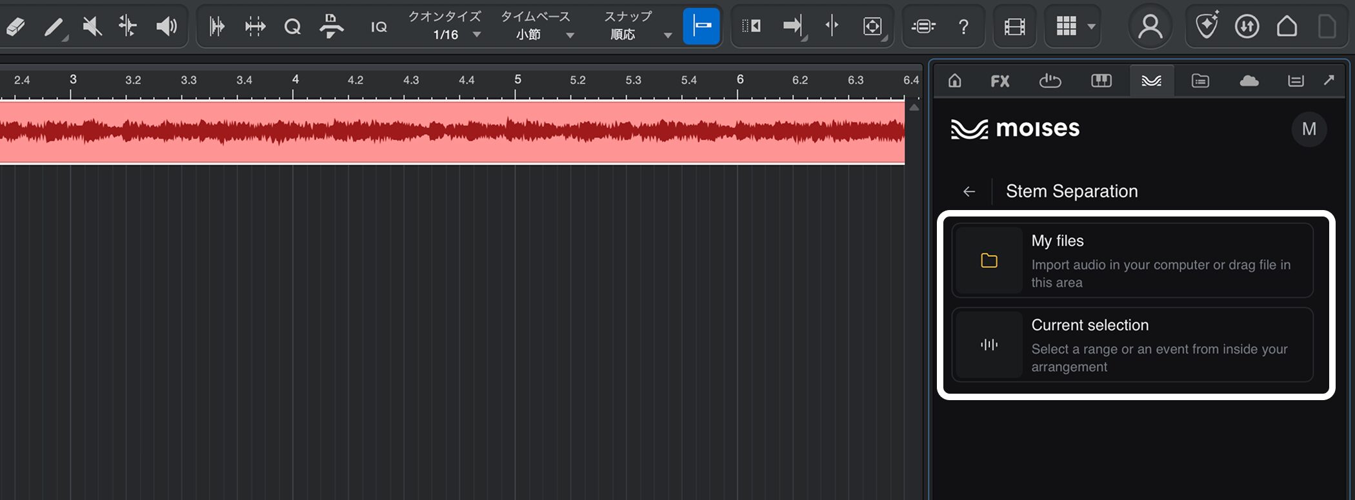Open the Strip Silence panel icon
Viewport: 1355px width, 500px height.
(x=255, y=26)
